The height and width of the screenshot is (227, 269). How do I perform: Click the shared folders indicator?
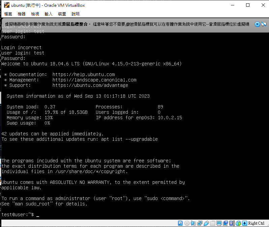[213, 223]
